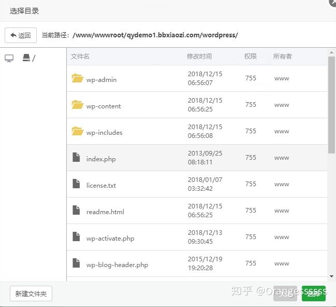
Task: Click the 文件名 column header
Action: tap(80, 57)
